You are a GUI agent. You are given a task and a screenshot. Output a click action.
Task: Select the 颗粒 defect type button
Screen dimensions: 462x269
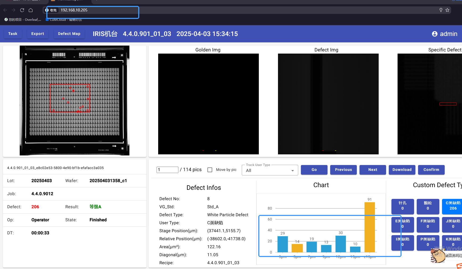coord(428,206)
